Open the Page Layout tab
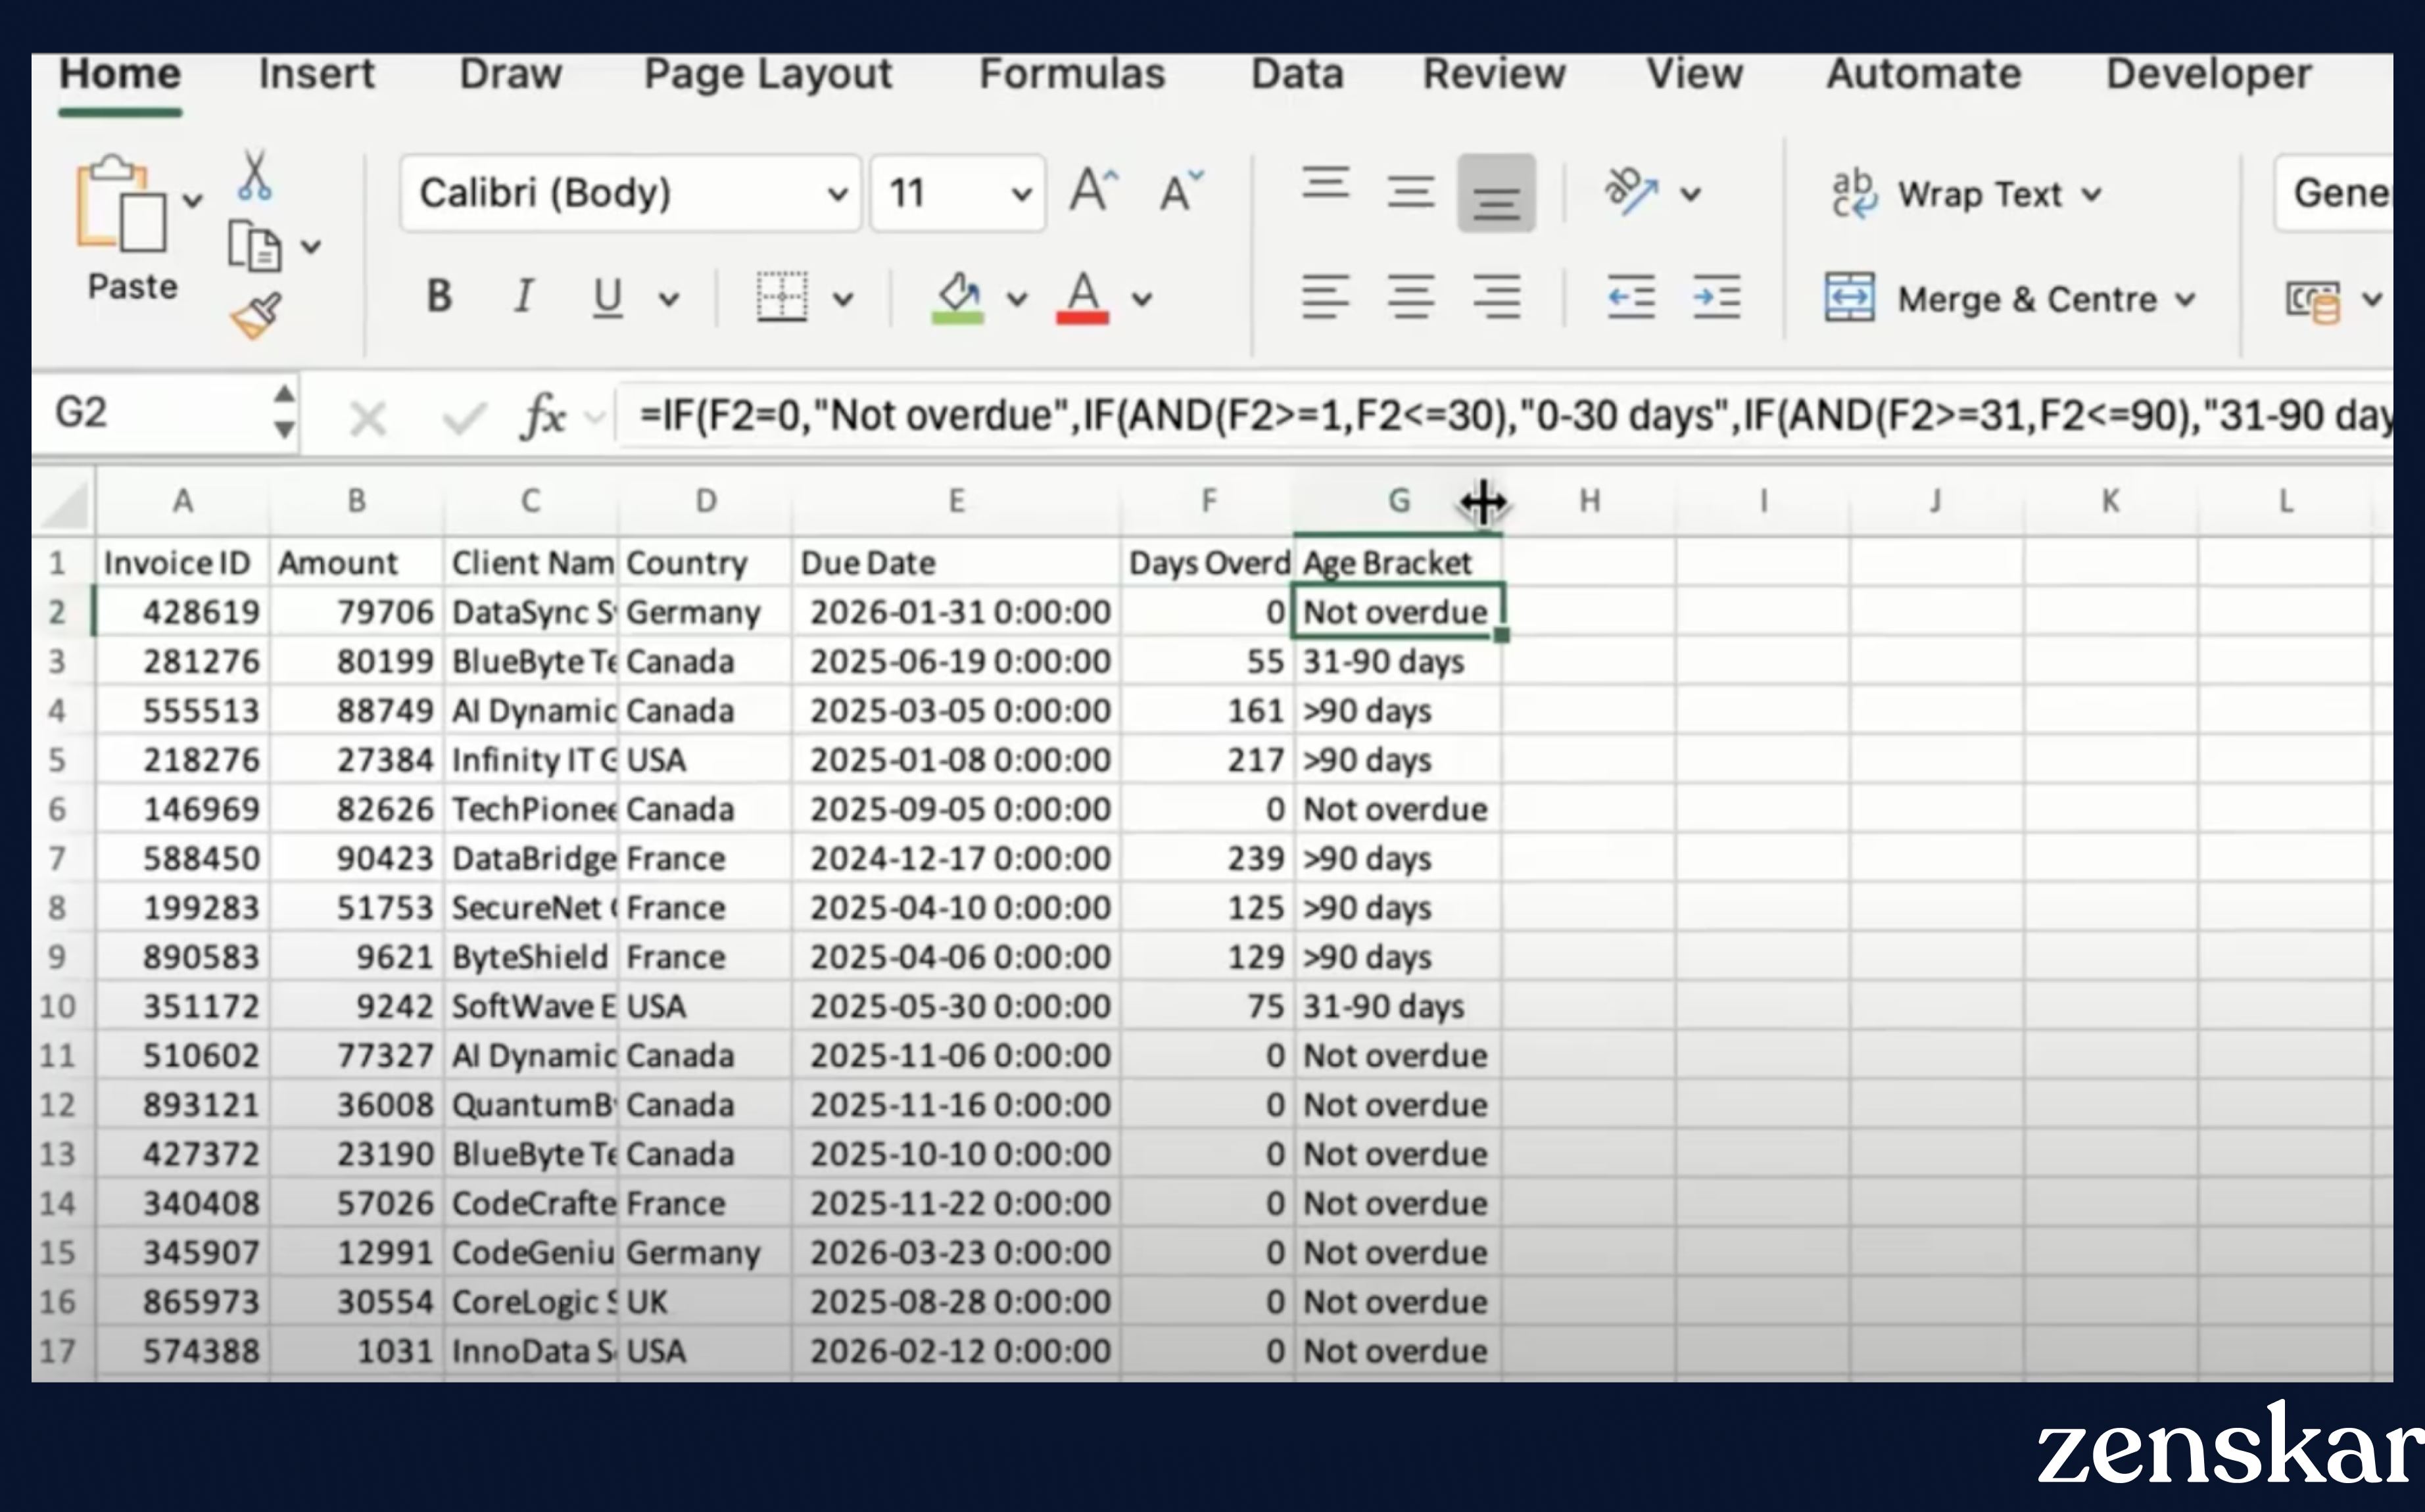The image size is (2425, 1512). tap(767, 74)
